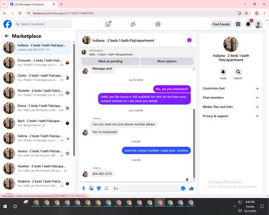Choose a GIF icon in composer

[x=107, y=188]
